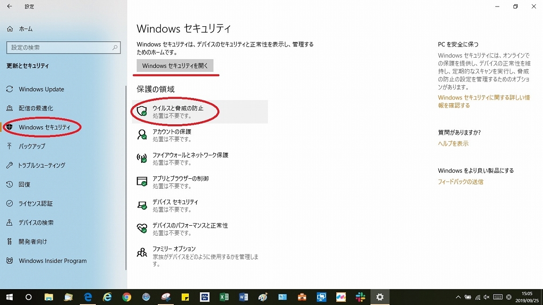This screenshot has width=543, height=305.
Task: Open アプリとブラウザーの制御 window icon
Action: pyautogui.click(x=142, y=182)
